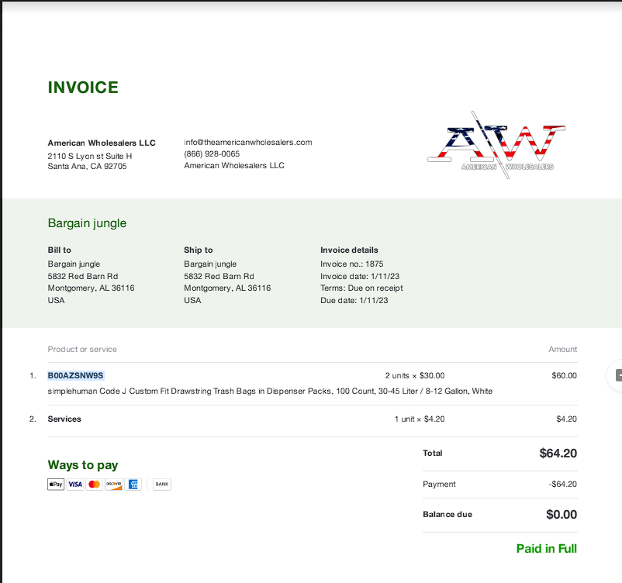Click the Discover card icon
Screen dimensions: 622x583
click(x=113, y=485)
